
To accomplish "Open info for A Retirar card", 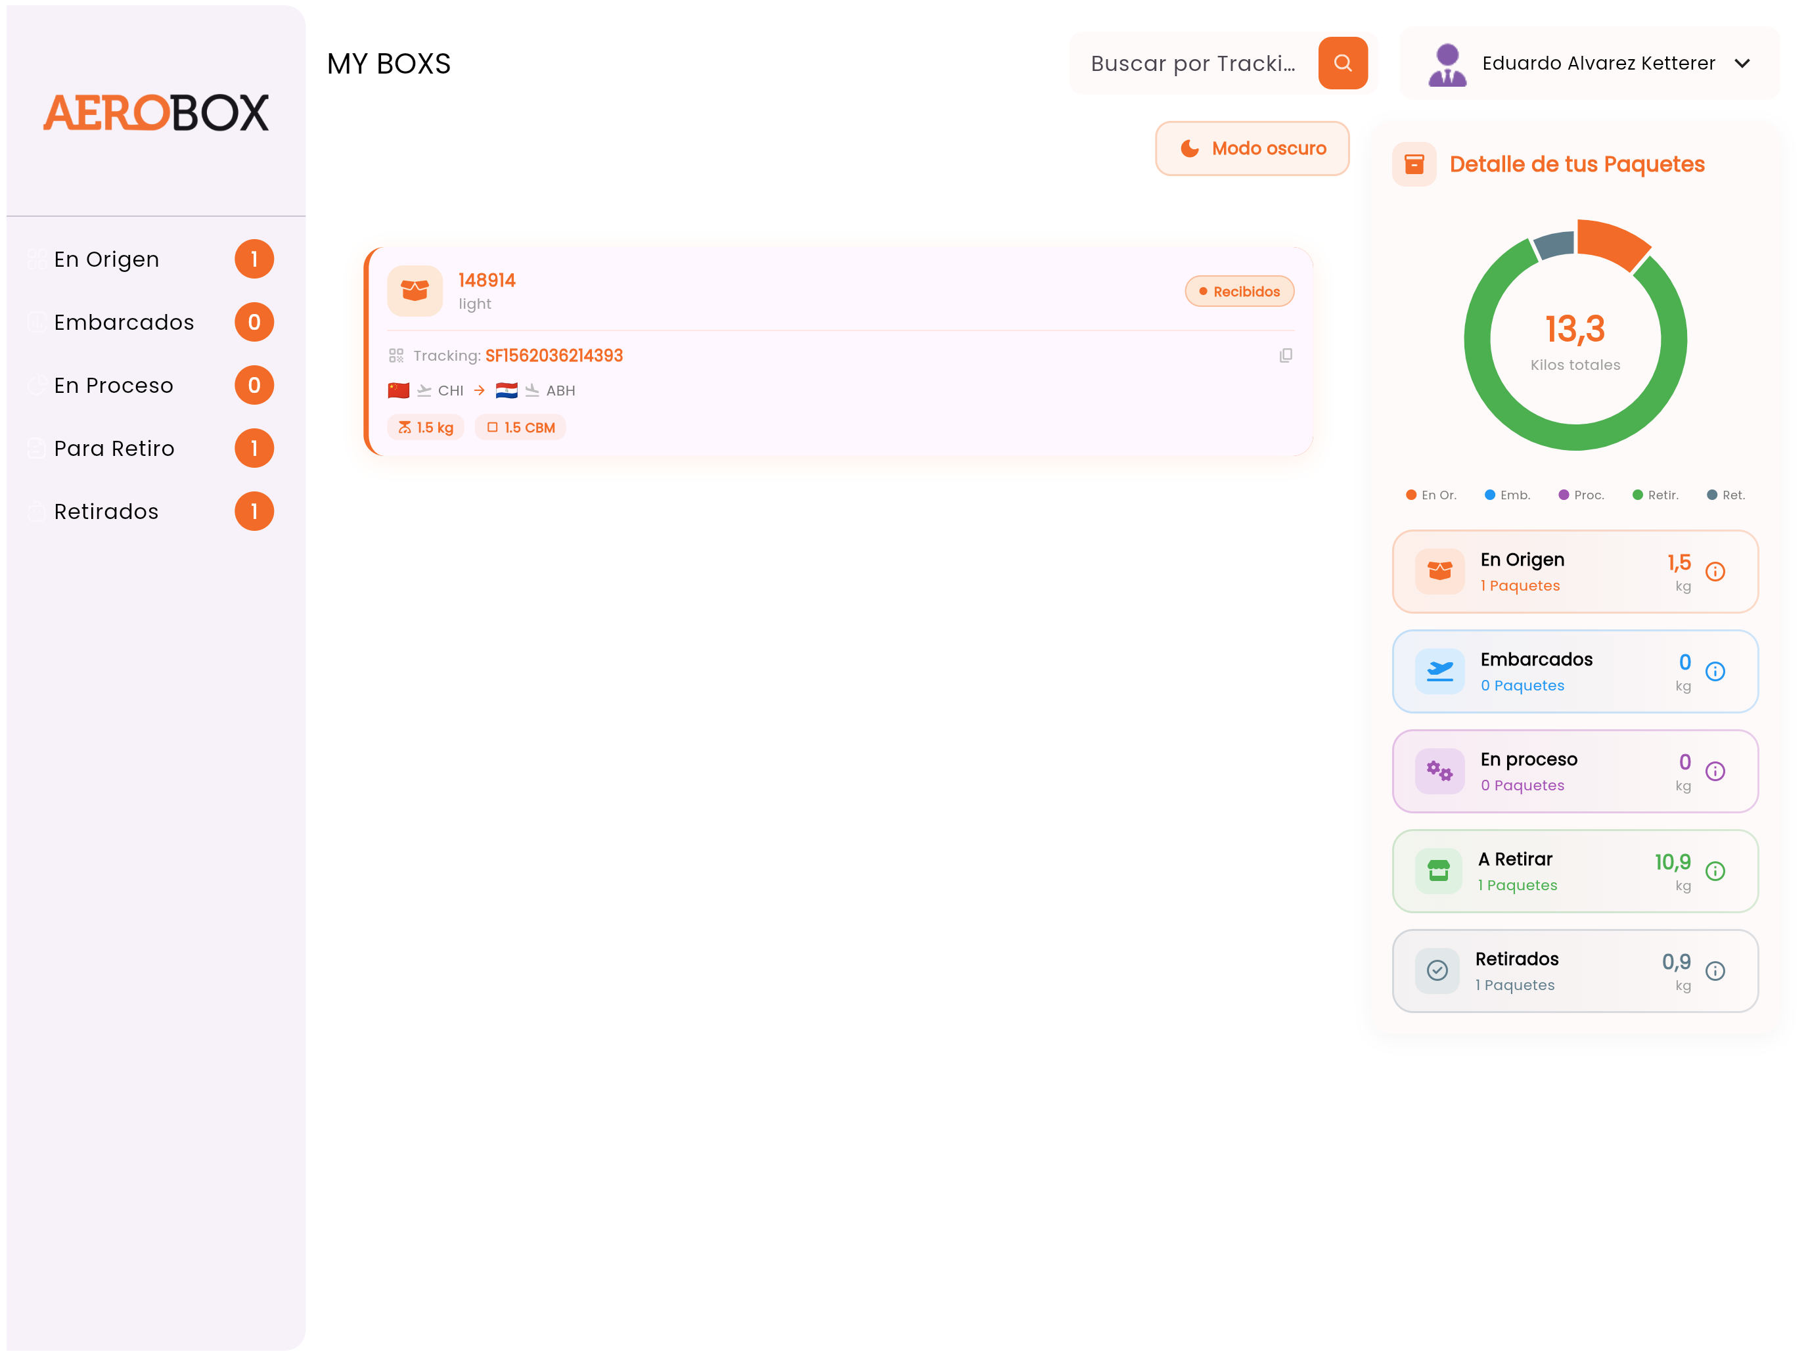I will tap(1715, 870).
